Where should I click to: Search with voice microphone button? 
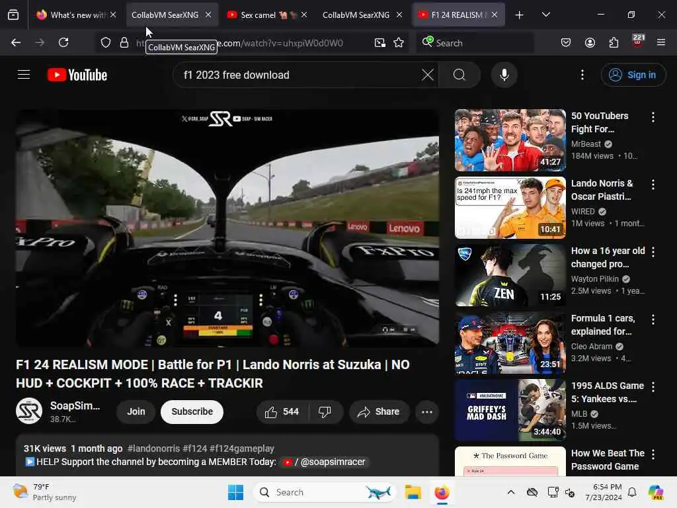click(504, 75)
